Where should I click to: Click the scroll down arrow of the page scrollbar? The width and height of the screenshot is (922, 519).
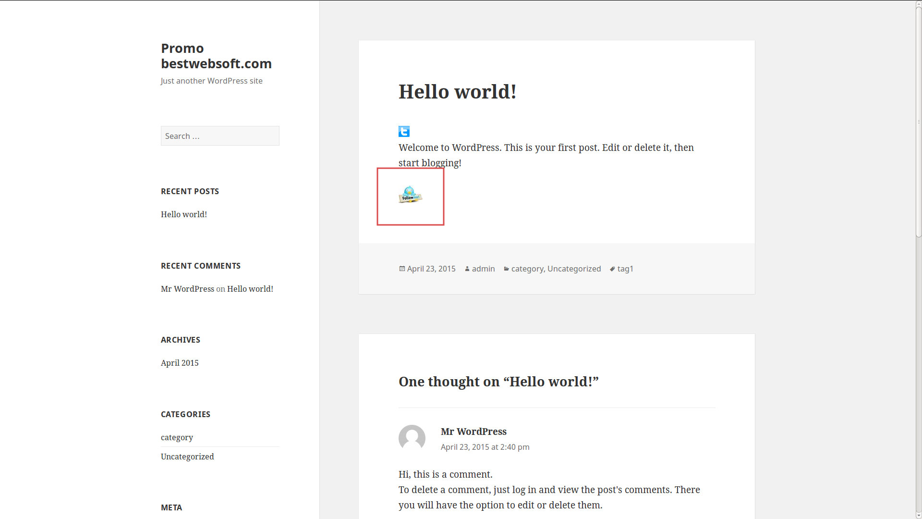point(919,516)
